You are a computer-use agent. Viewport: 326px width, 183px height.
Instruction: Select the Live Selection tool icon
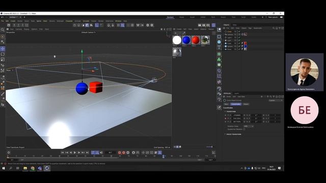tap(3, 37)
